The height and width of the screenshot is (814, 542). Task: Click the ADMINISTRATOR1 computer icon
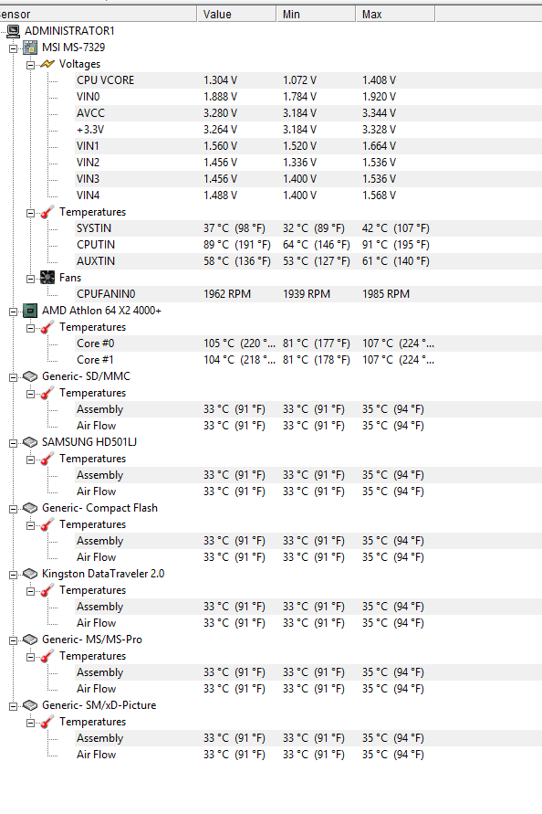point(13,31)
